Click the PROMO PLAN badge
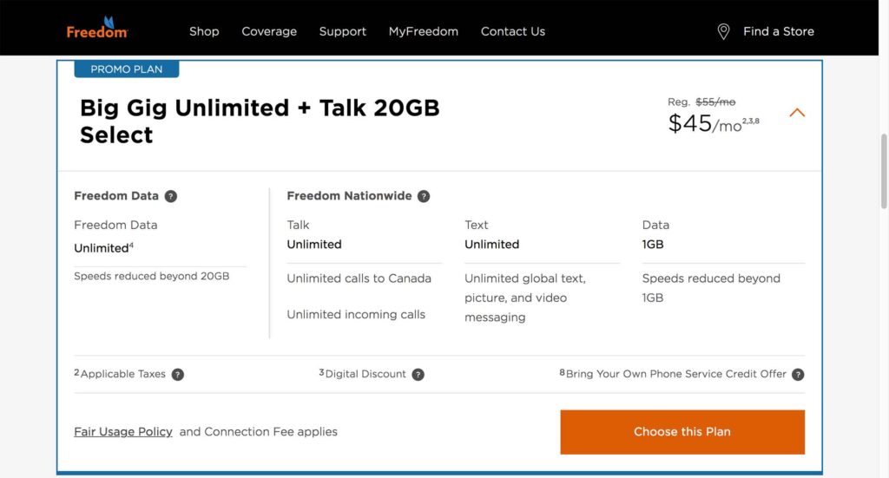This screenshot has height=478, width=889. point(127,69)
